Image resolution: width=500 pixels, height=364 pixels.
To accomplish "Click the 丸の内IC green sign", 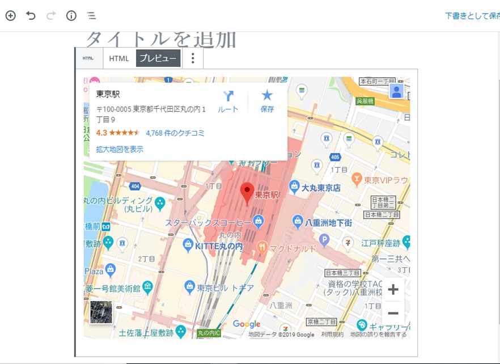I will (x=209, y=333).
